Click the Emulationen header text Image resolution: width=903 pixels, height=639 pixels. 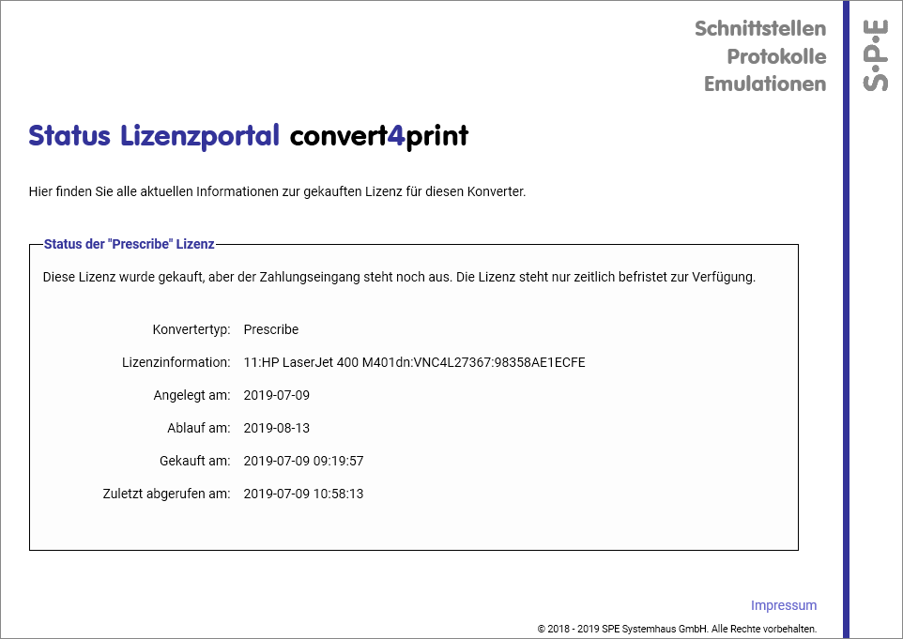764,84
